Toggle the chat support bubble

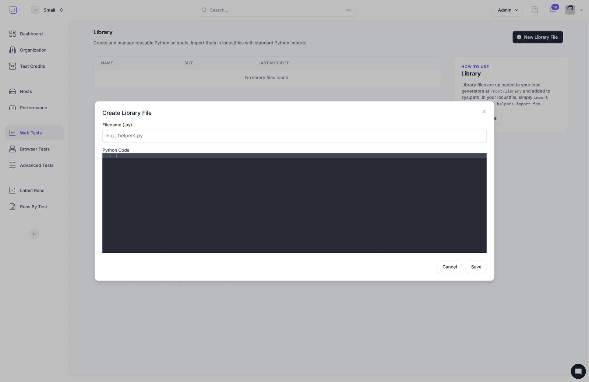coord(578,371)
